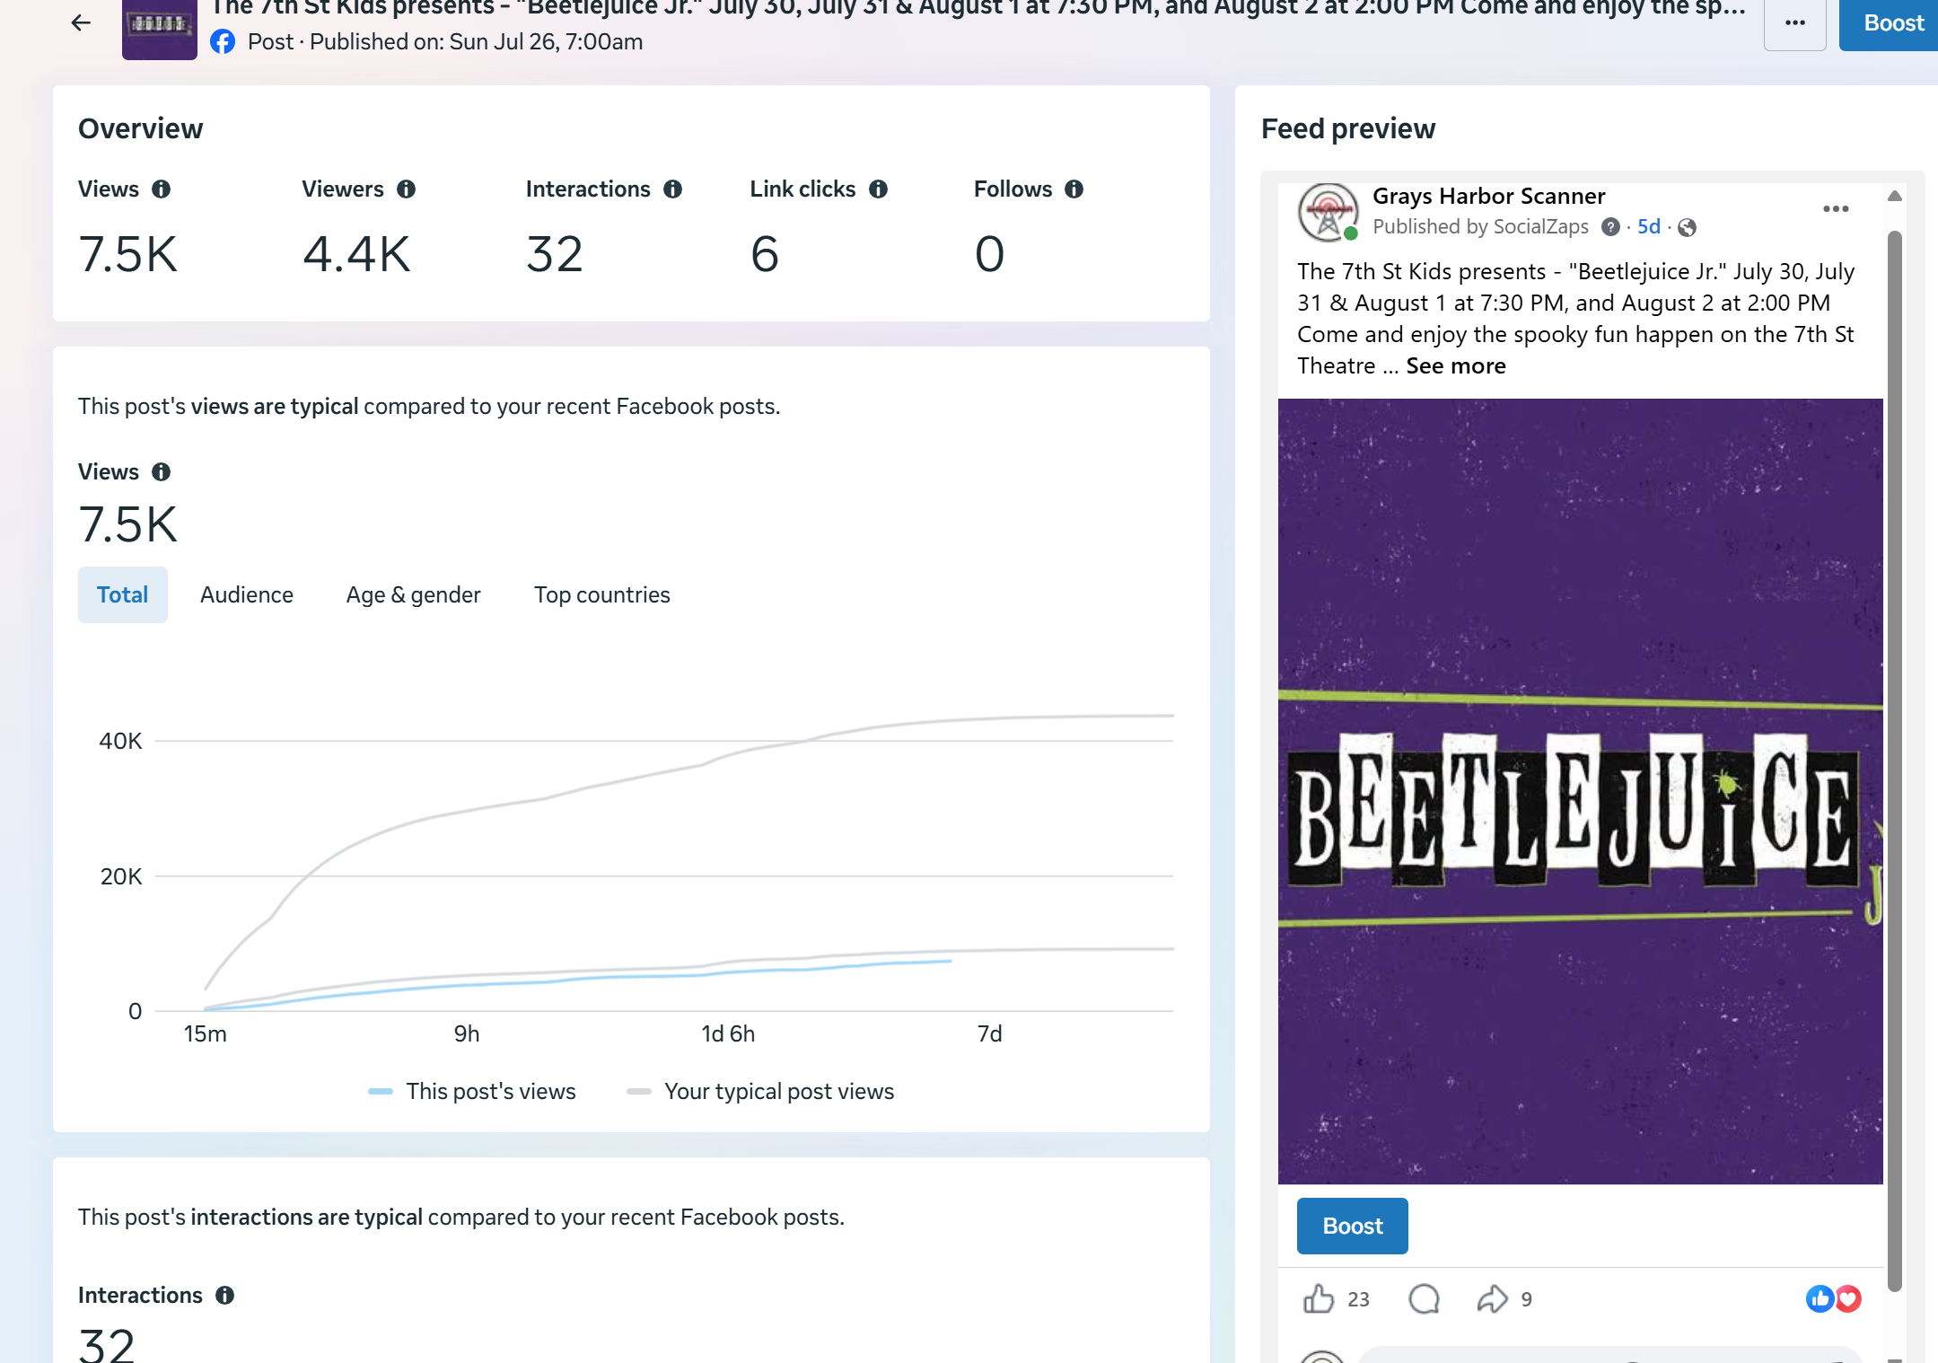Go back using the left arrow
Image resolution: width=1938 pixels, height=1363 pixels.
81,22
